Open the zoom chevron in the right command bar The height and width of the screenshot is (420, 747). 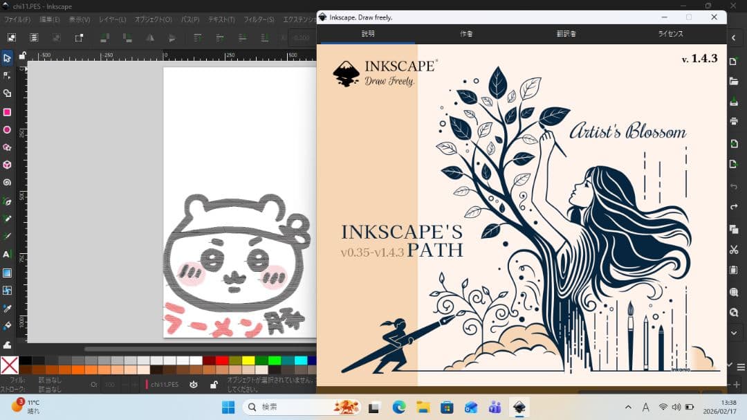click(x=735, y=331)
